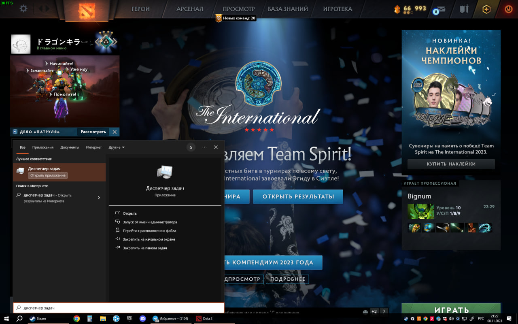Switch keyboard language РУС indicator
Image resolution: width=518 pixels, height=324 pixels.
point(481,319)
